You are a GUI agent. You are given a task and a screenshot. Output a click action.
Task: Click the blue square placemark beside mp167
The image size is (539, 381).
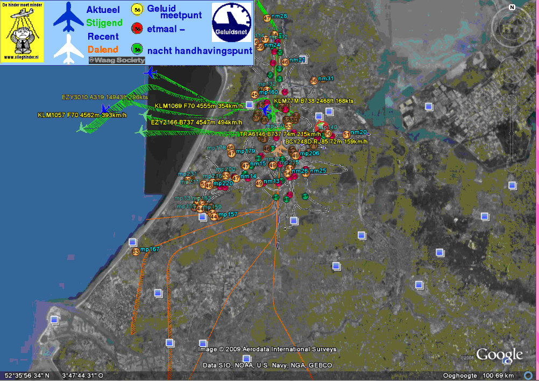pyautogui.click(x=132, y=242)
